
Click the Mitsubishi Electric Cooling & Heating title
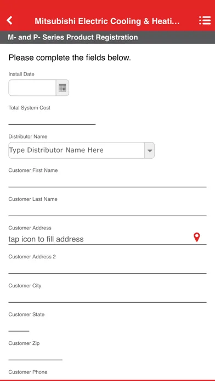click(107, 21)
